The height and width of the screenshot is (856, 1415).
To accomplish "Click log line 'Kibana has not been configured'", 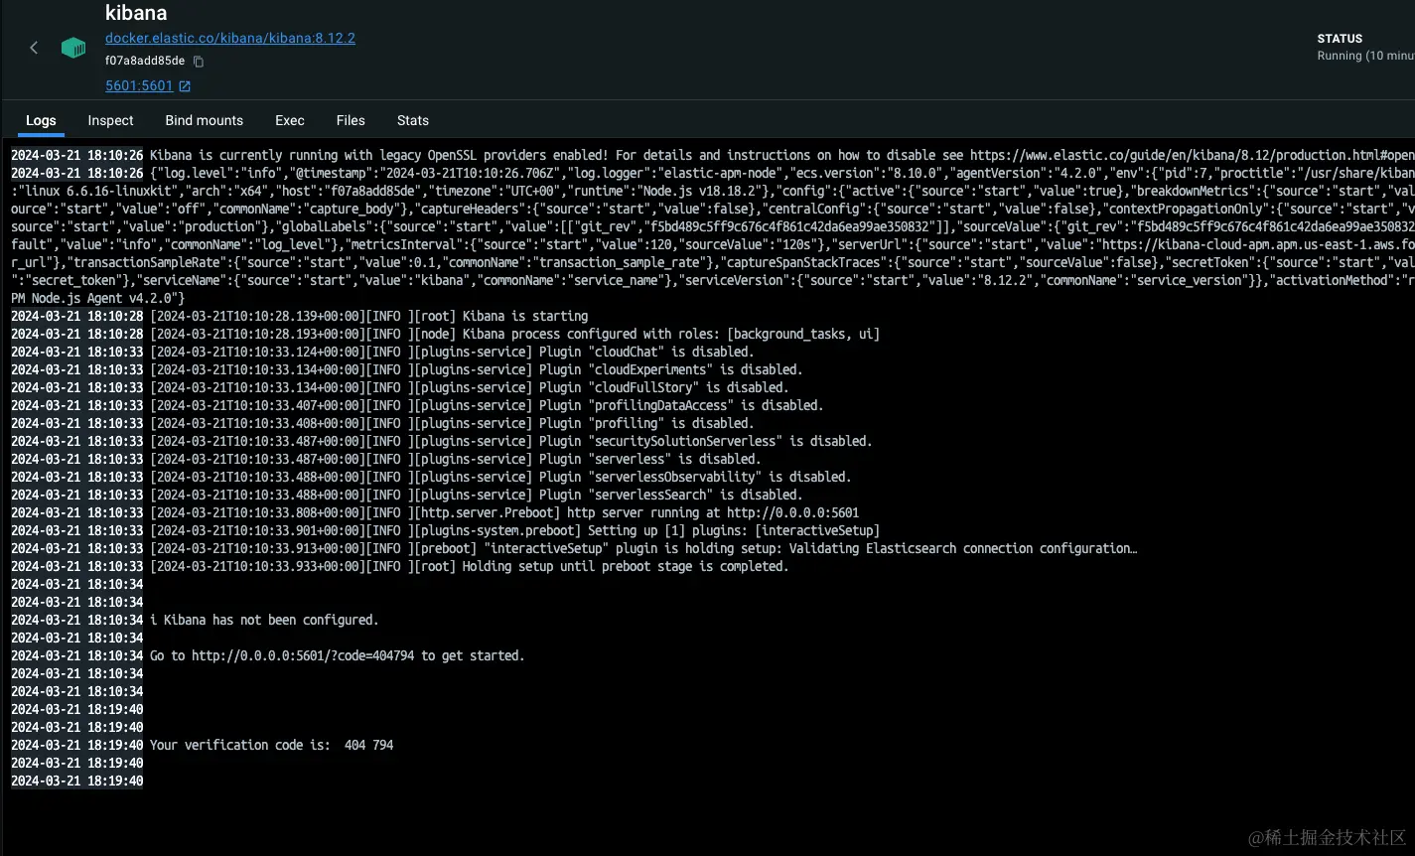I will click(195, 620).
